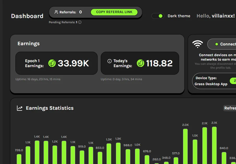The image size is (236, 164).
Task: Click the bar labeled 676.0
Action: [147, 160]
